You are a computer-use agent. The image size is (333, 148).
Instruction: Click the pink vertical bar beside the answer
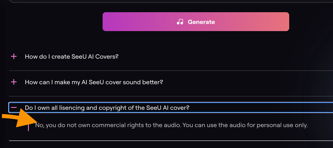(x=28, y=127)
